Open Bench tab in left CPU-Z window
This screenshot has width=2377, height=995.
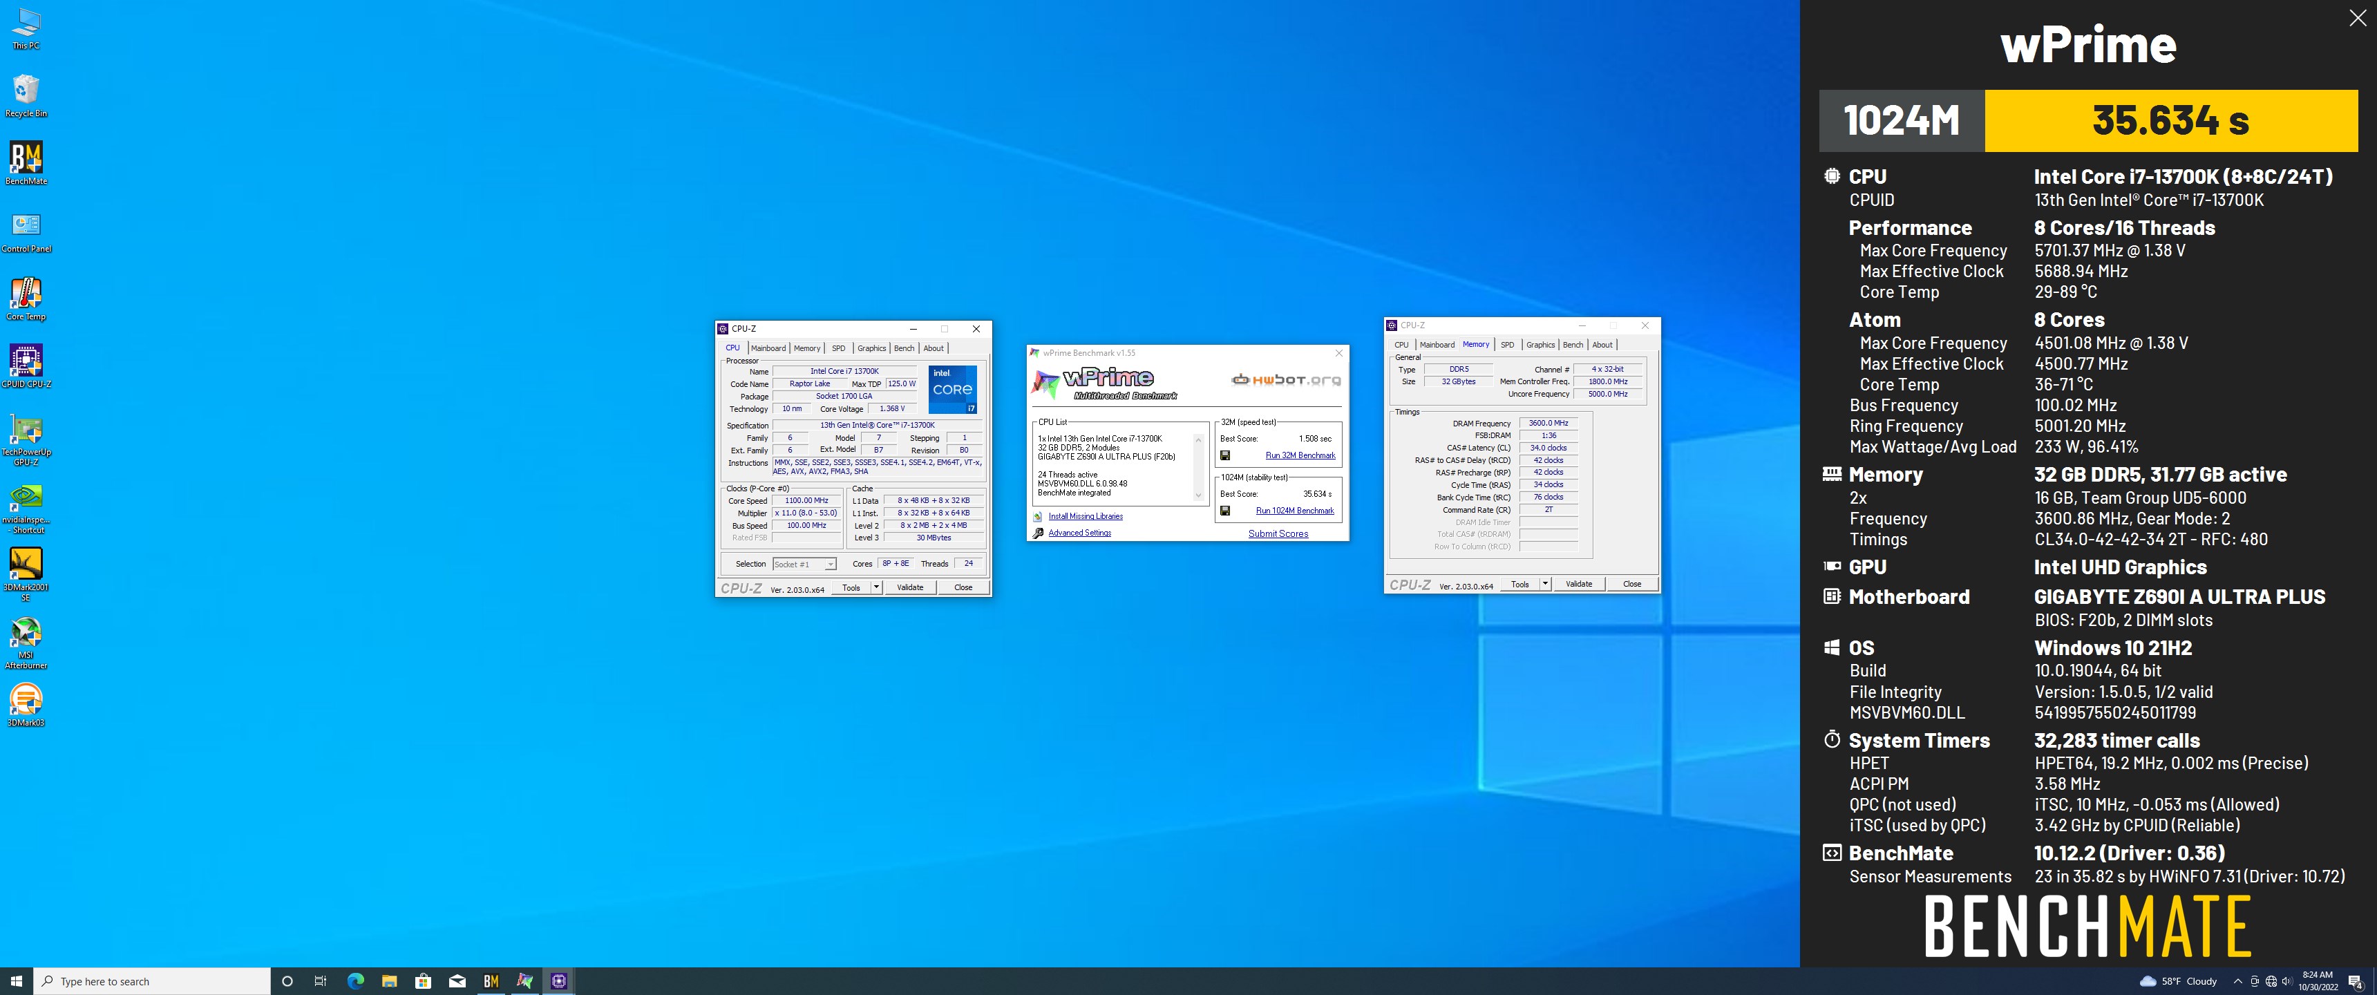point(905,349)
